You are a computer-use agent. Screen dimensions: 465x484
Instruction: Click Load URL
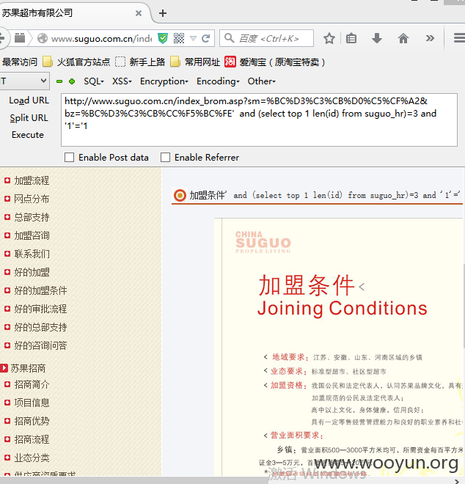point(29,100)
